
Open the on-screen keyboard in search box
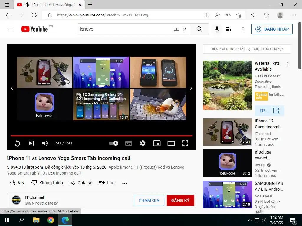coord(176,29)
